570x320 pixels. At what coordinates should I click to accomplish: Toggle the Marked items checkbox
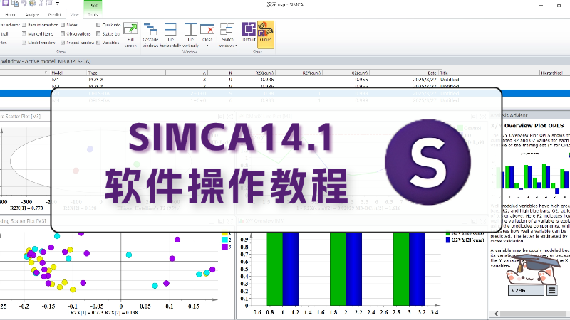[24, 33]
